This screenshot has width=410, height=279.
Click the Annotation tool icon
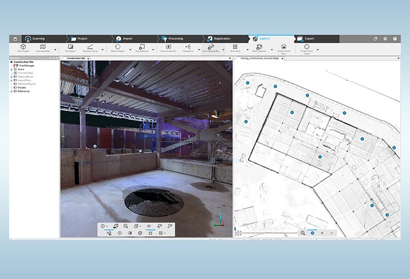point(70,47)
